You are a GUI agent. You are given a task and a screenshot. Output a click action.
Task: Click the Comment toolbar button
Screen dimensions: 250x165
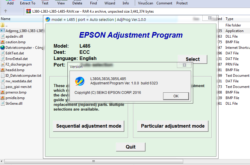[x=164, y=3]
